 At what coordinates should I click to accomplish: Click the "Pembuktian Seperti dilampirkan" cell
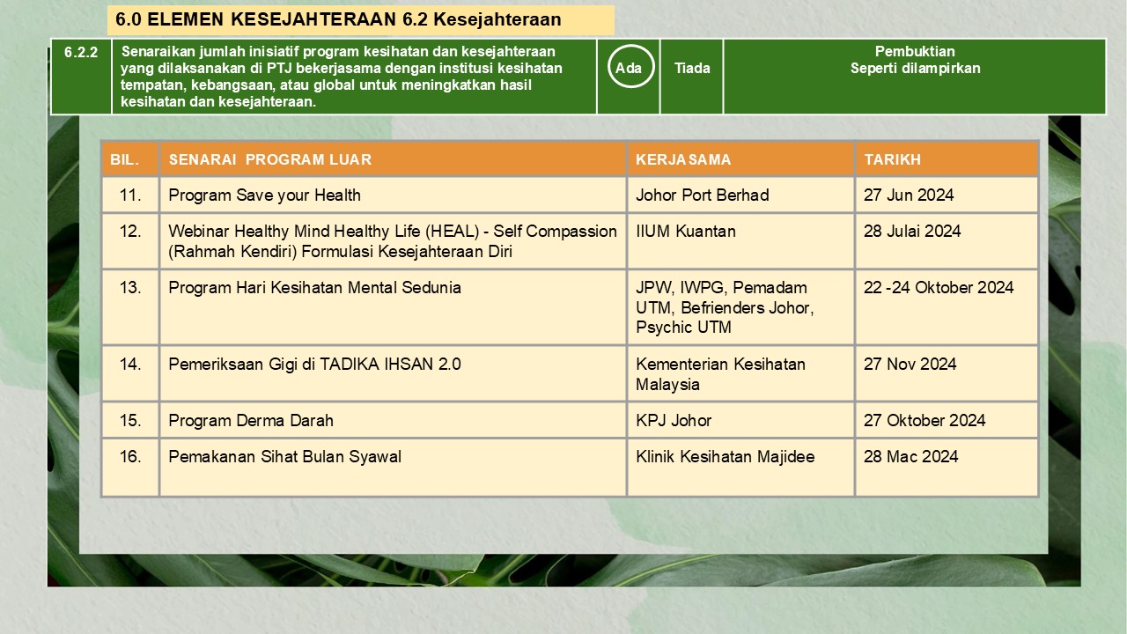pos(914,60)
